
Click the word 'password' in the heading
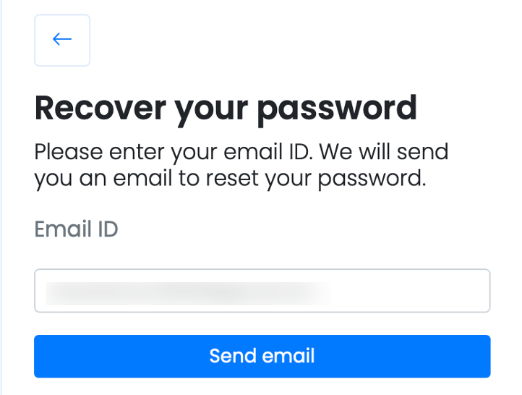pyautogui.click(x=338, y=108)
